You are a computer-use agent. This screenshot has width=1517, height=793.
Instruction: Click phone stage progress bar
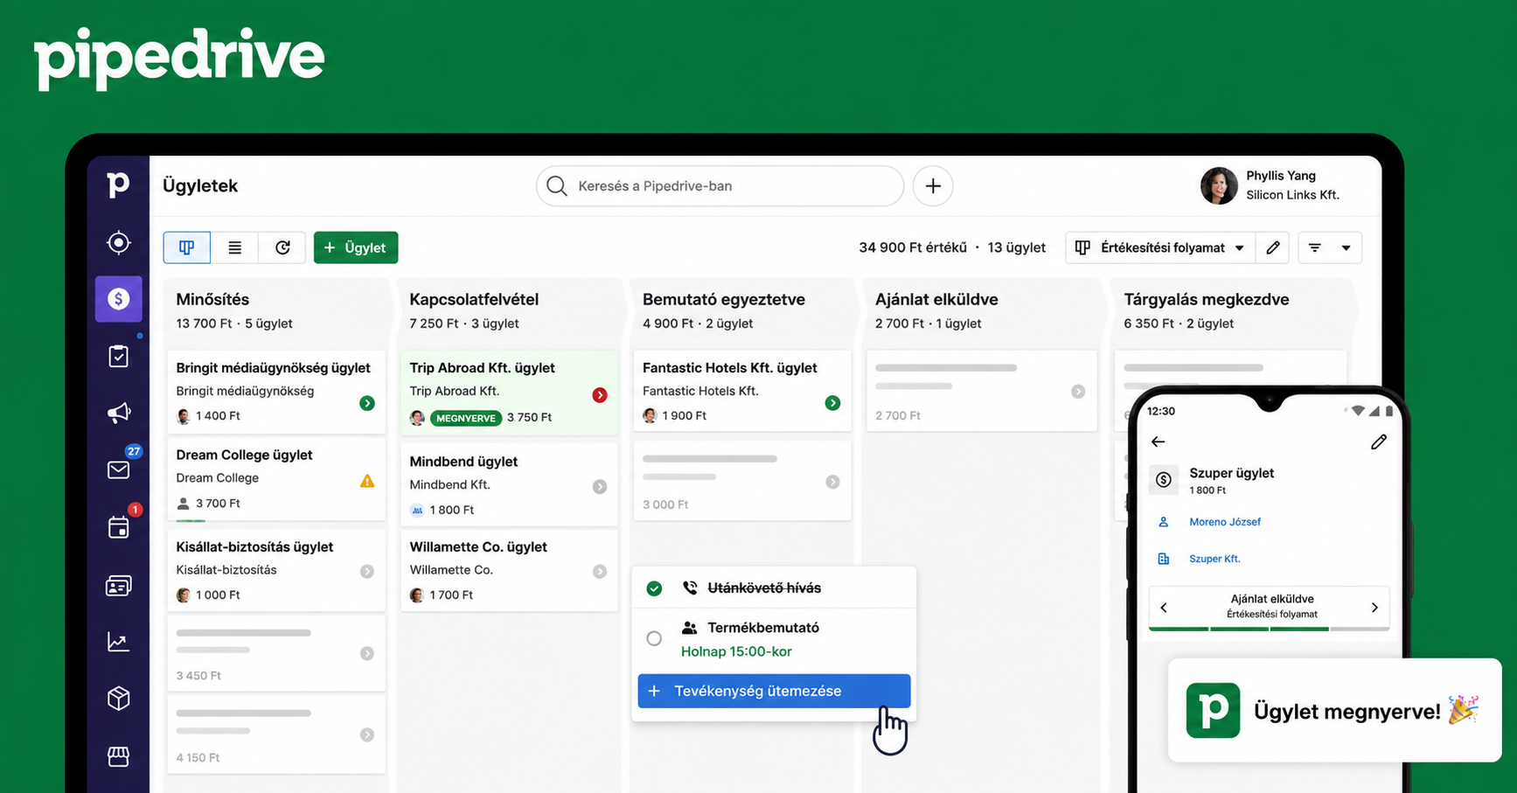(1269, 629)
